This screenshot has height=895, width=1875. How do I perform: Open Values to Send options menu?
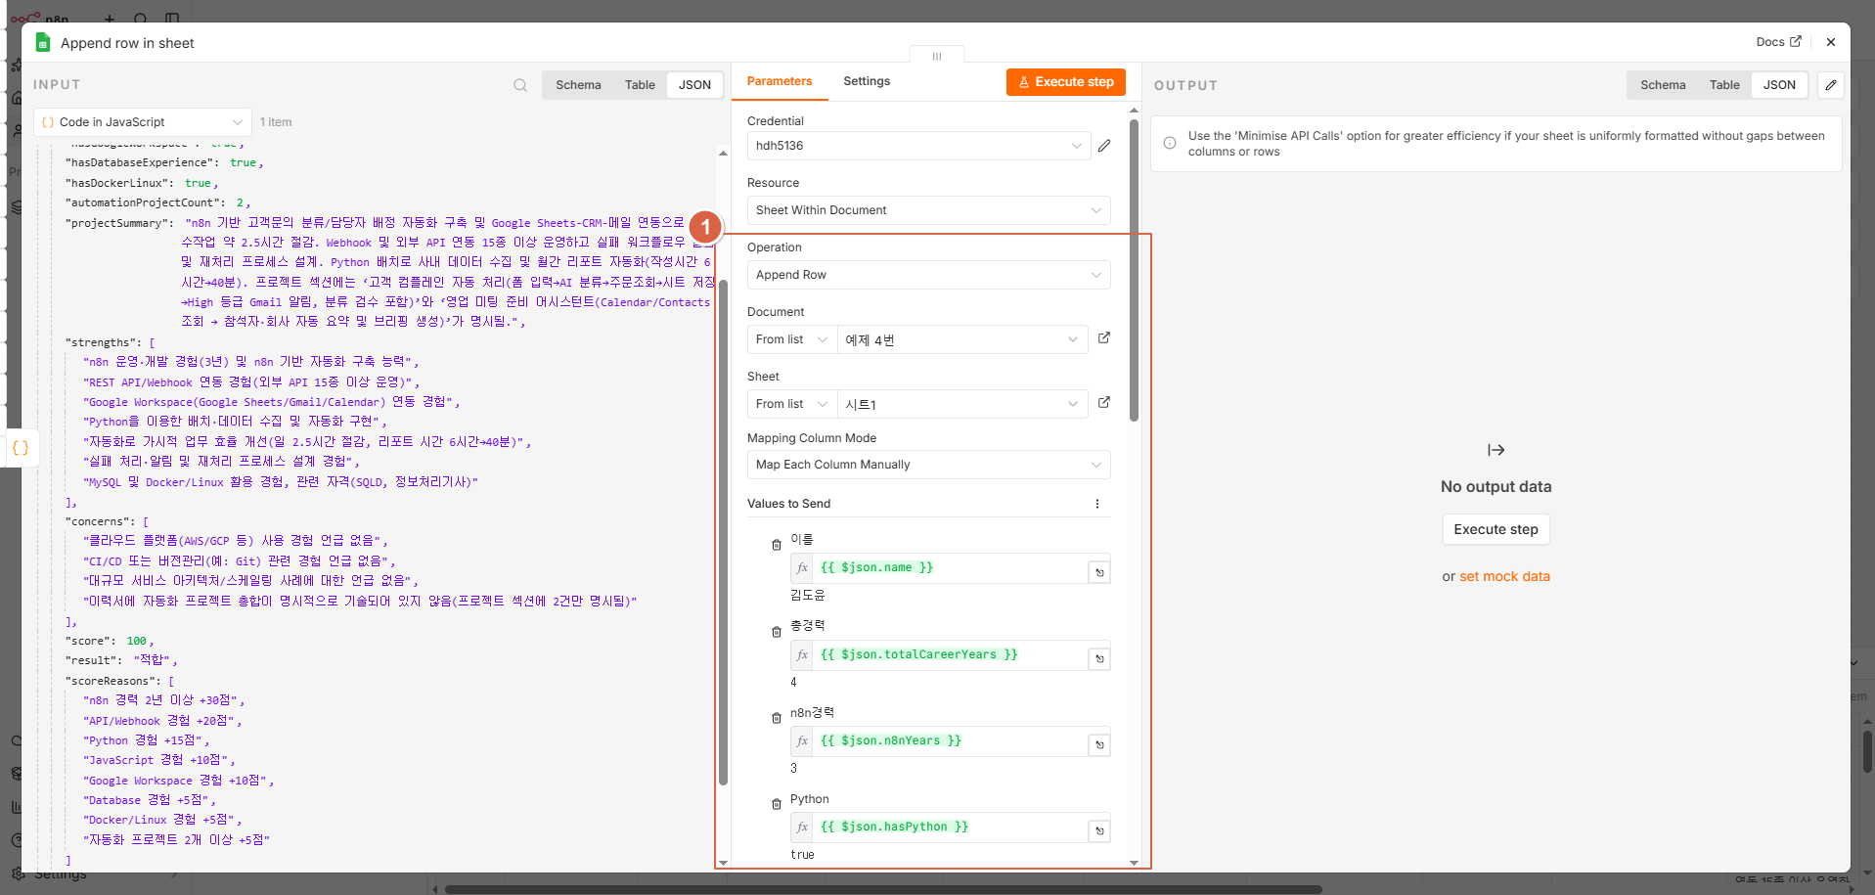point(1097,504)
